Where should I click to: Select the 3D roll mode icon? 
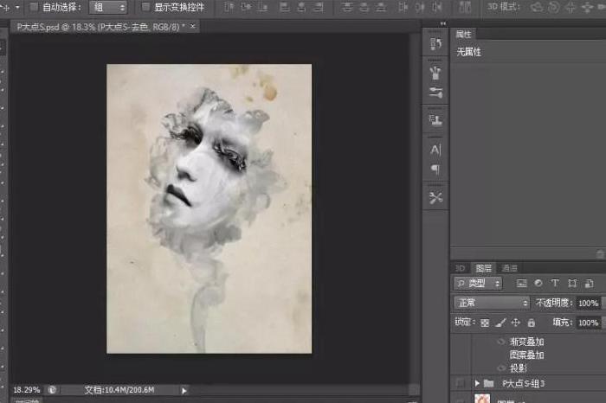pos(553,7)
